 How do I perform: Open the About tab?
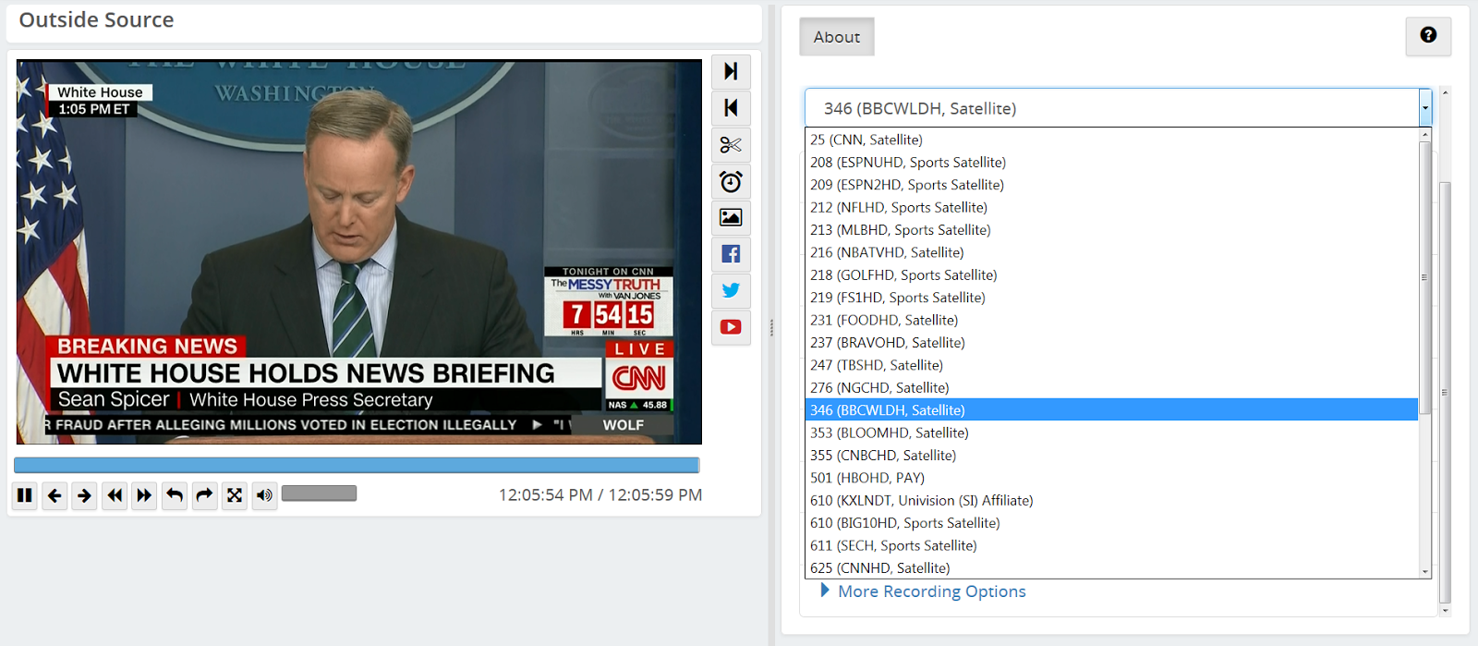point(837,37)
